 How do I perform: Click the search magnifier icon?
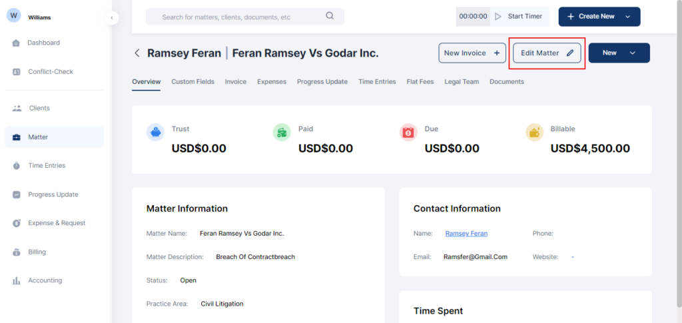coord(330,17)
